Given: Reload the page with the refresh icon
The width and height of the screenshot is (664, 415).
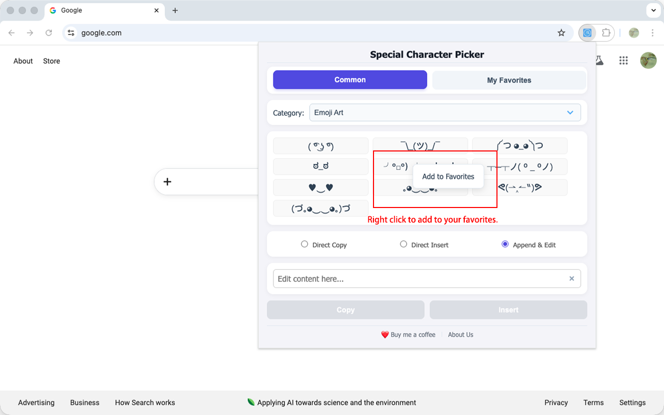Looking at the screenshot, I should (49, 32).
